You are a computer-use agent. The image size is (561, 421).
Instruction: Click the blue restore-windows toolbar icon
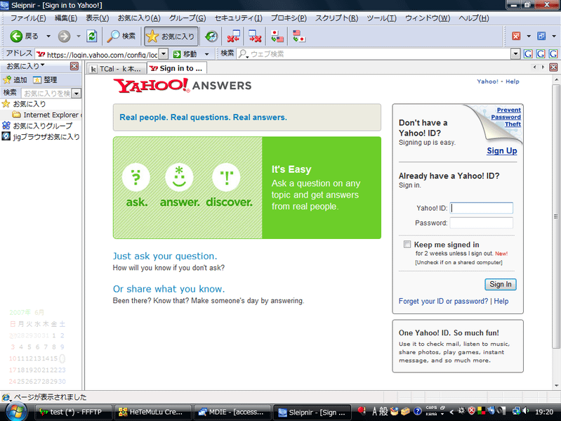541,36
